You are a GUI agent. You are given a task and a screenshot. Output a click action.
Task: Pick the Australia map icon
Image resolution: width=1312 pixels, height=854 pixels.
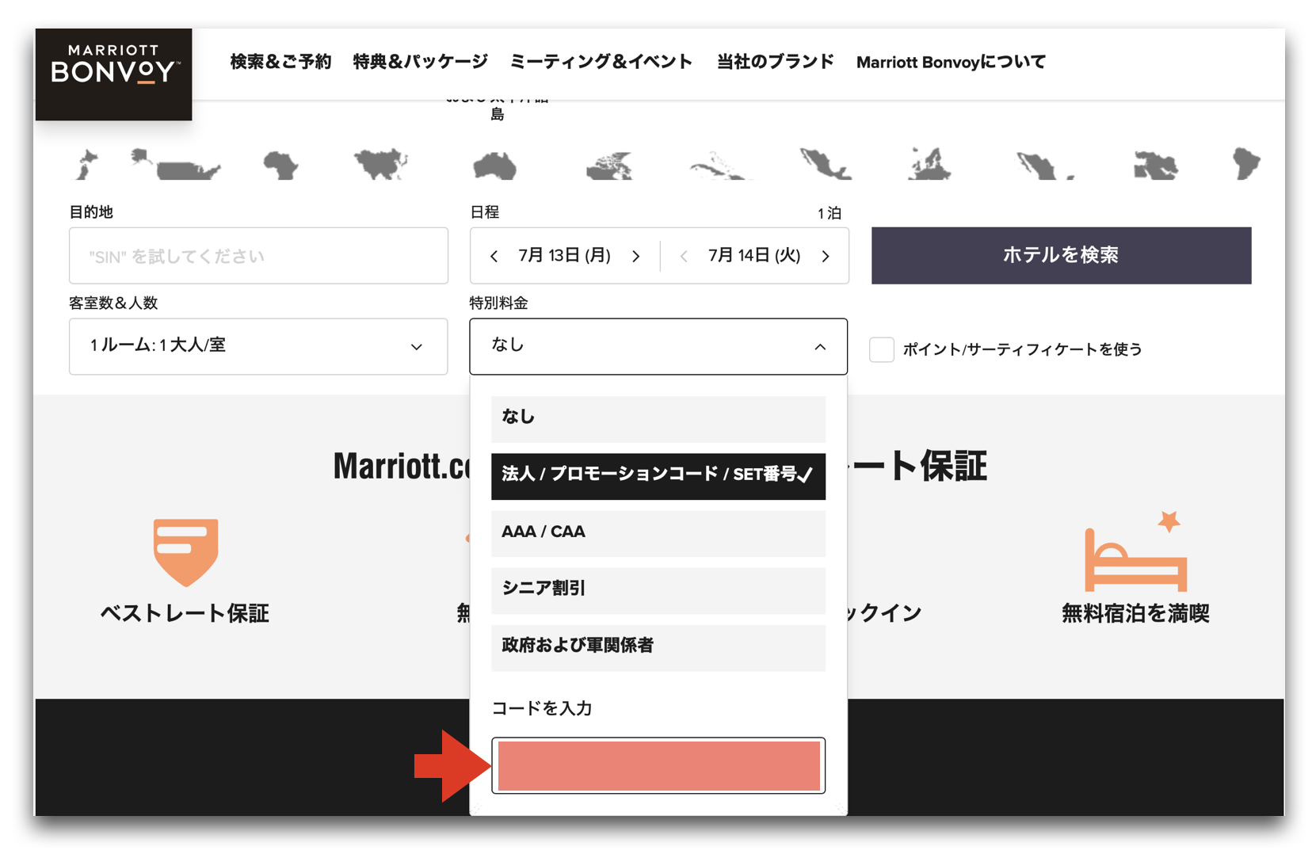click(x=494, y=166)
